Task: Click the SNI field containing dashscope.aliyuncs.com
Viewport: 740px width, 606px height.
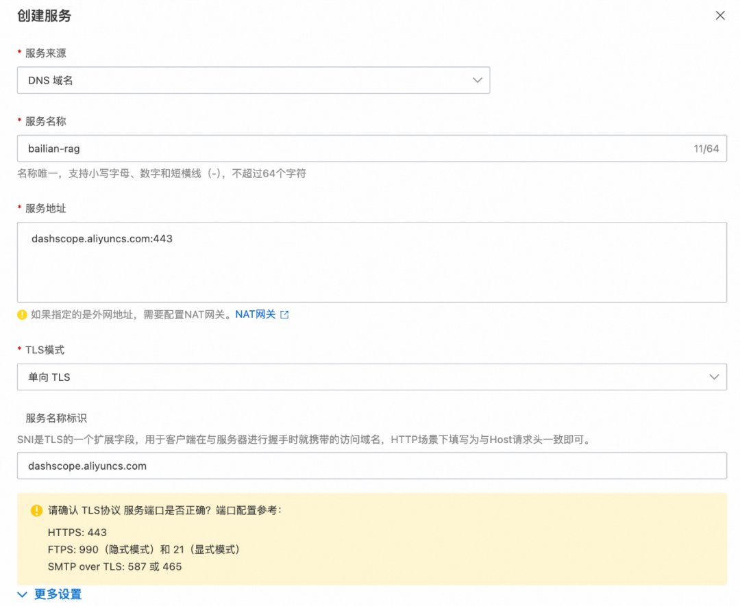Action: click(x=370, y=466)
